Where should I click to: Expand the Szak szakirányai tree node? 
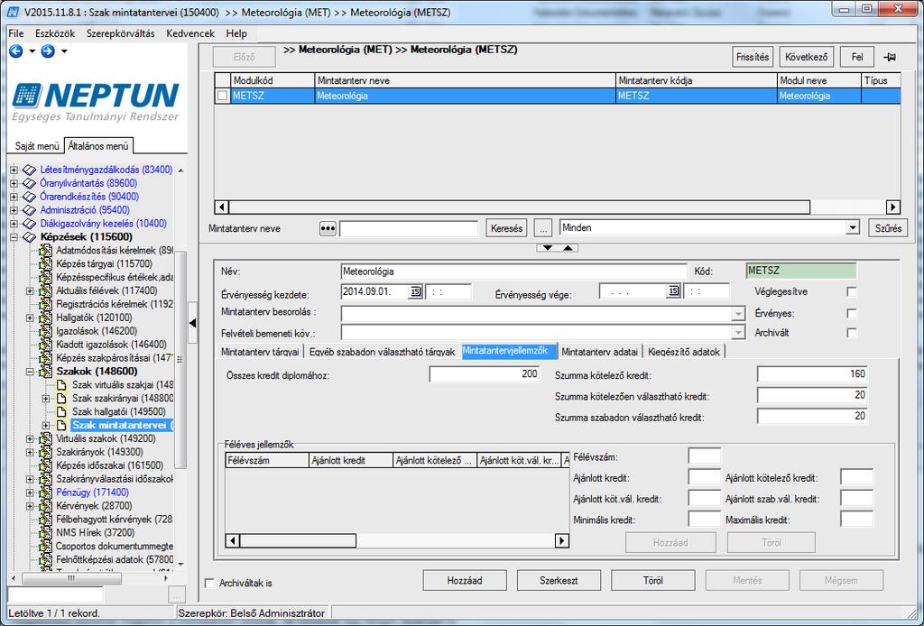point(45,399)
